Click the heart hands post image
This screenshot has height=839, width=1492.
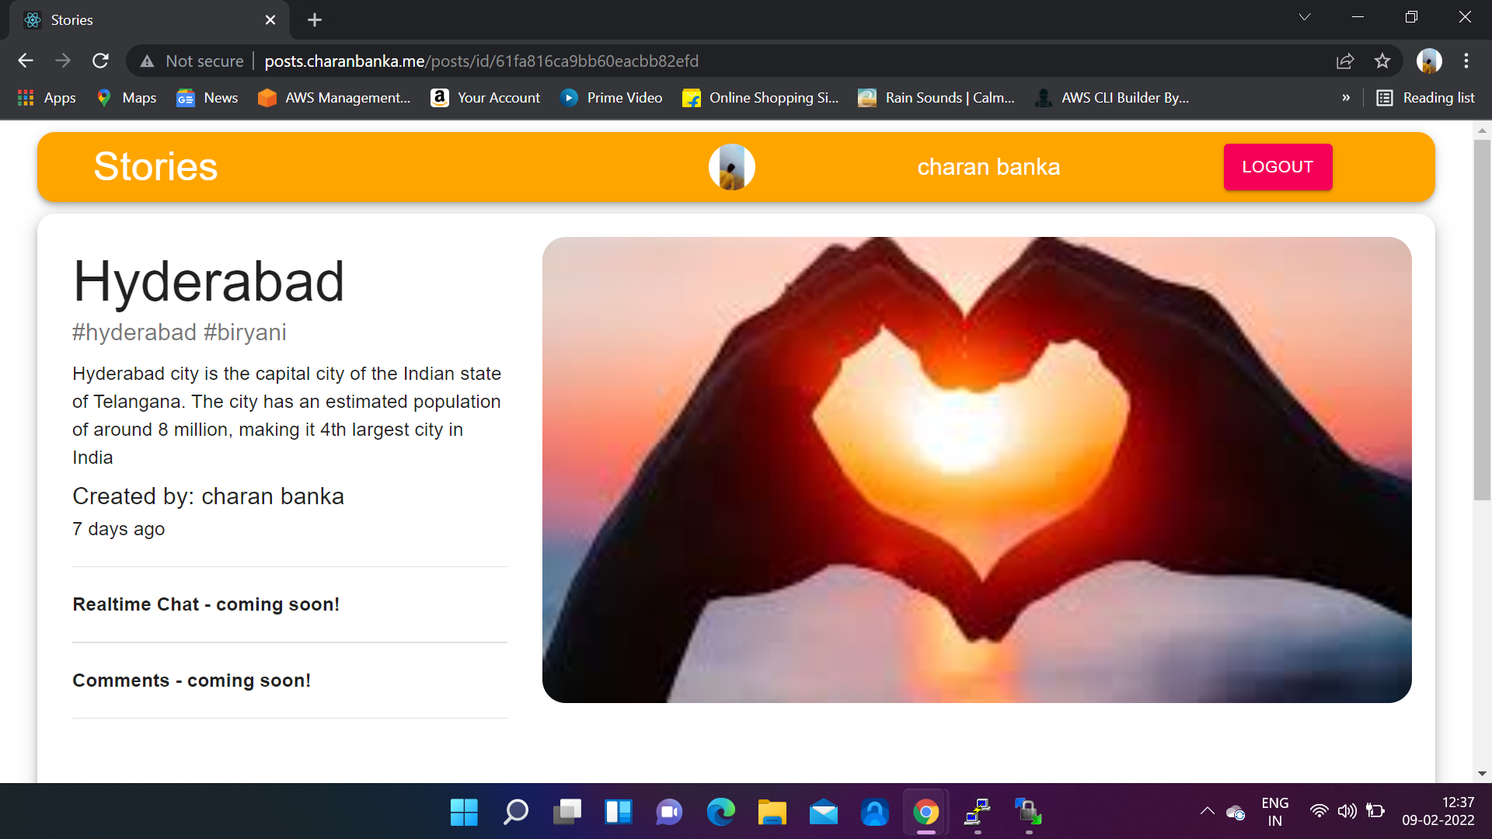(x=977, y=470)
